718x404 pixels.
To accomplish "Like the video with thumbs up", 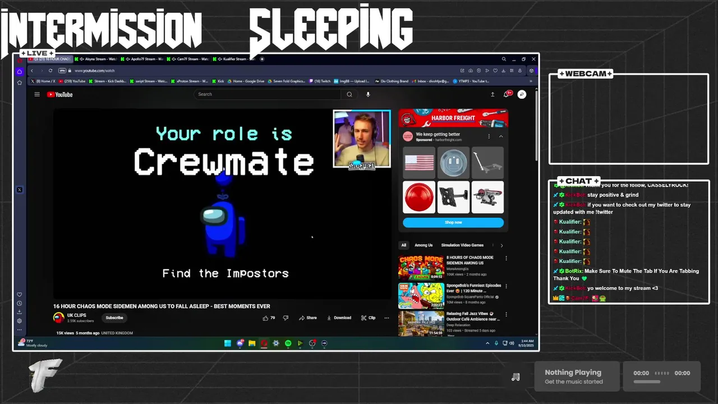I will [x=269, y=318].
